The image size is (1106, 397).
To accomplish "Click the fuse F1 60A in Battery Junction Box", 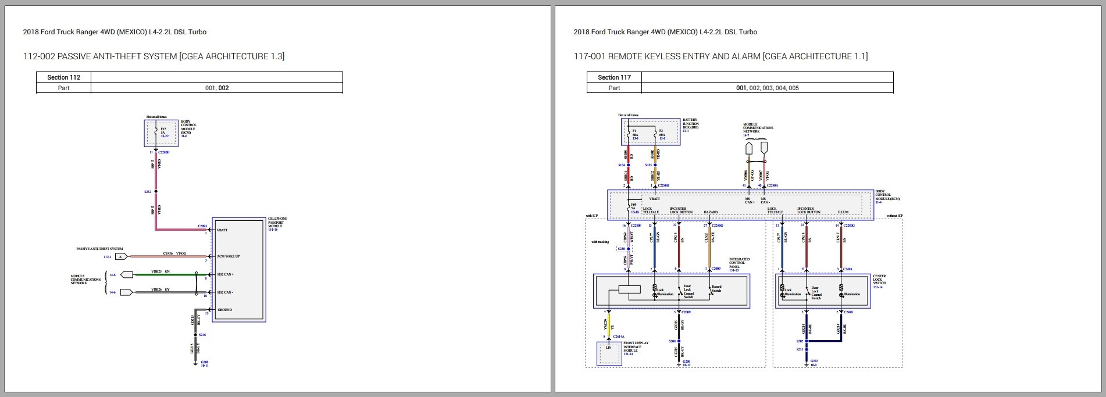I will (x=627, y=134).
